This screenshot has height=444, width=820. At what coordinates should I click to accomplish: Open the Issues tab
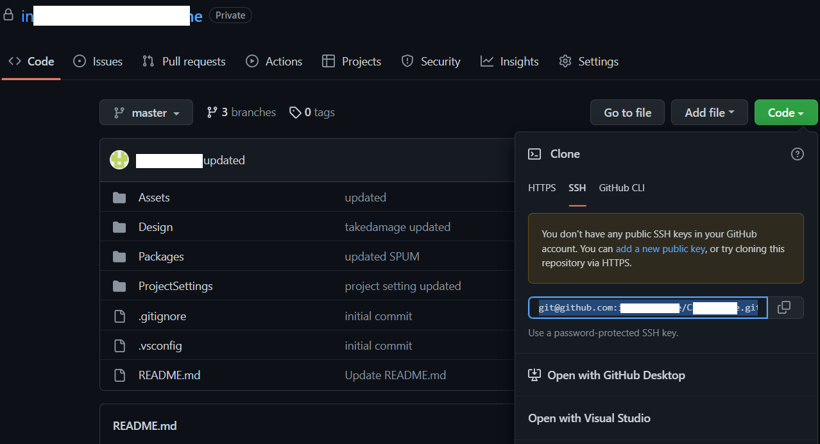tap(98, 62)
